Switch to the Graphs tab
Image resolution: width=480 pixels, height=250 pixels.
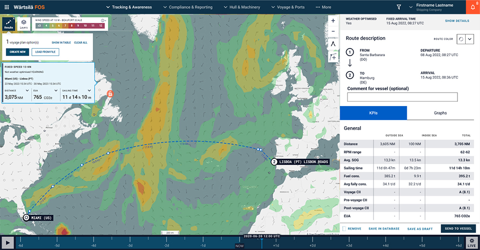pos(440,113)
